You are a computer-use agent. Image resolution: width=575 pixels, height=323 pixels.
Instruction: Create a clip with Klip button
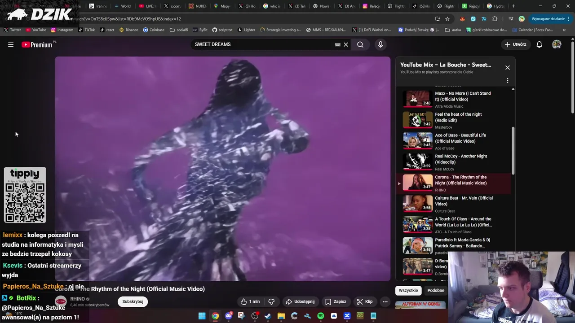pos(364,301)
